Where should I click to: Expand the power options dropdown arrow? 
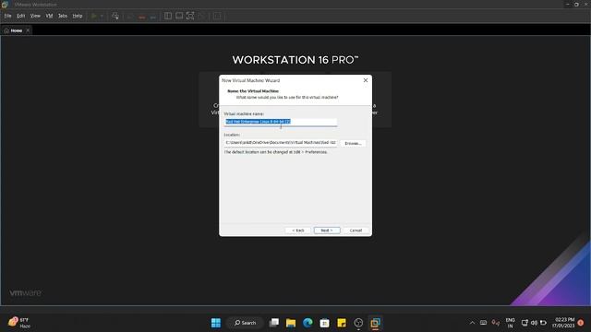point(102,16)
